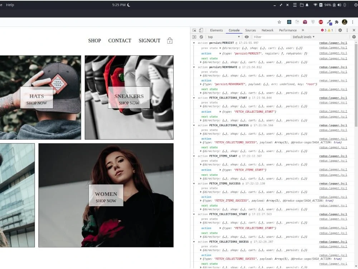Expand the FETCH_ITEMS_START action type object
Image resolution: width=358 pixels, height=269 pixels.
[x=220, y=170]
